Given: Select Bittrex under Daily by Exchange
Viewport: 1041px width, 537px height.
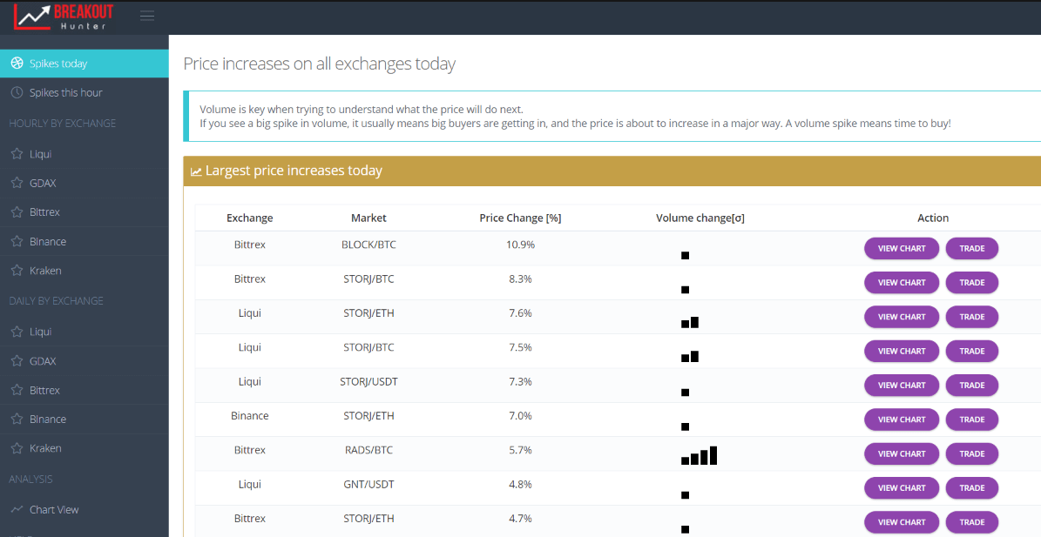Looking at the screenshot, I should pyautogui.click(x=84, y=390).
